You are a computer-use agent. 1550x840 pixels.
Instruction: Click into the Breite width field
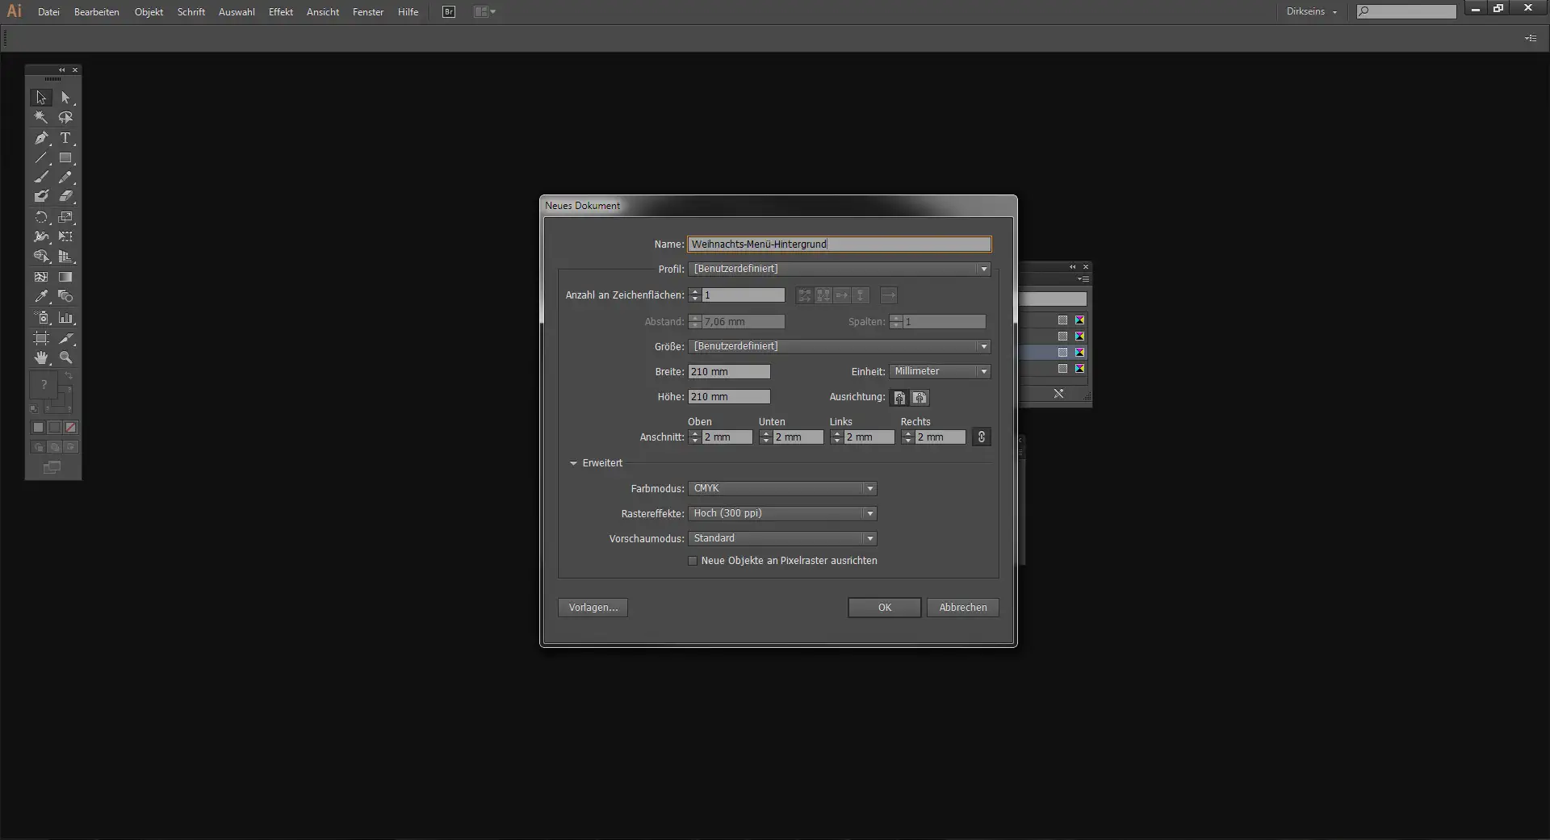[728, 372]
